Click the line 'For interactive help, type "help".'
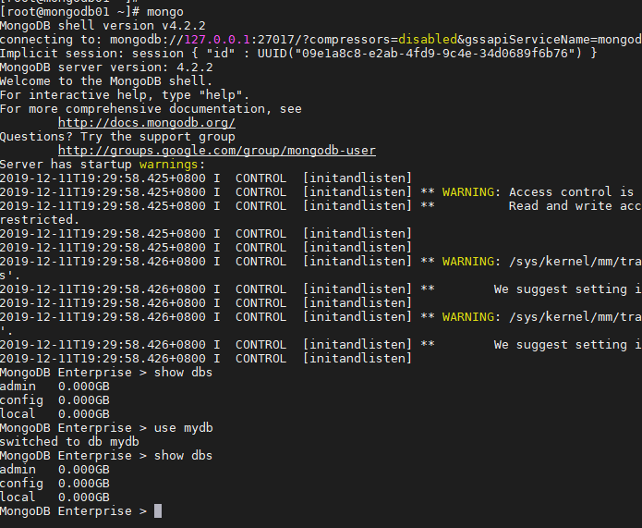642x528 pixels. 125,95
